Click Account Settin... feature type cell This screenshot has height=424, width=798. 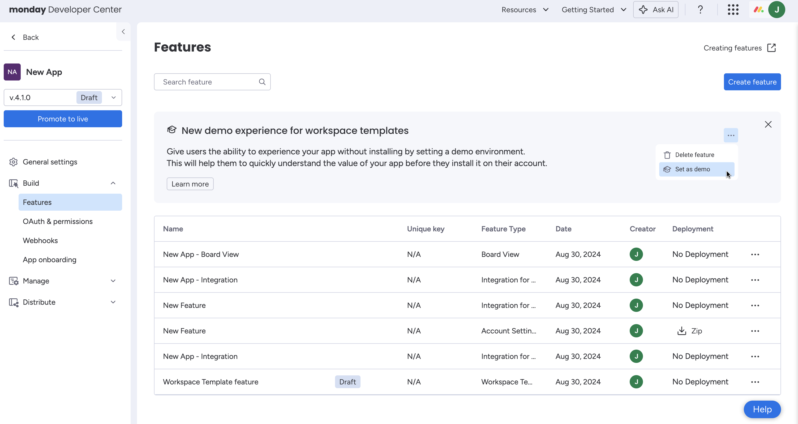coord(509,331)
